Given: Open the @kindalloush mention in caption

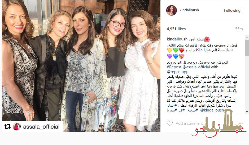Looking at the screenshot, I should (x=212, y=110).
